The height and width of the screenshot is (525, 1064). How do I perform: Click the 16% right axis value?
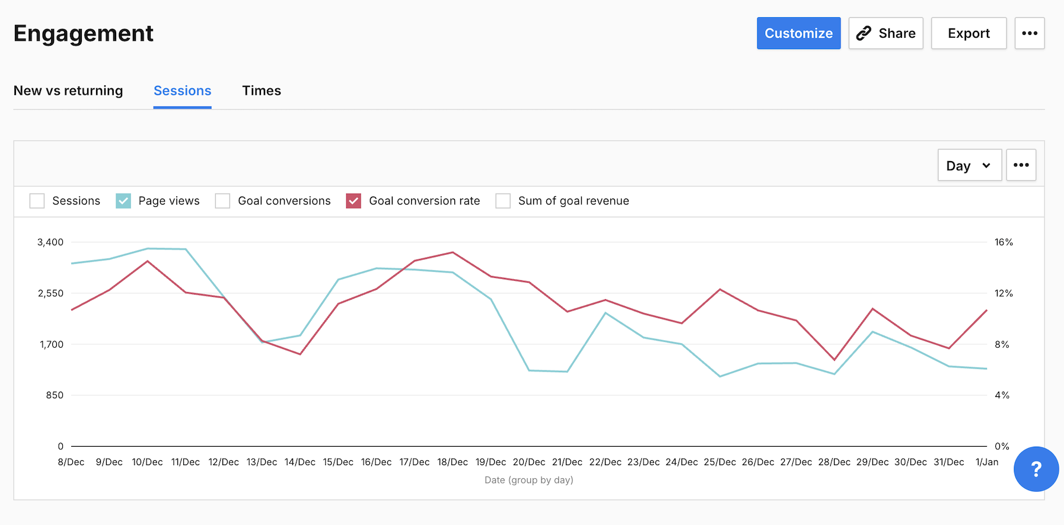pyautogui.click(x=1004, y=242)
